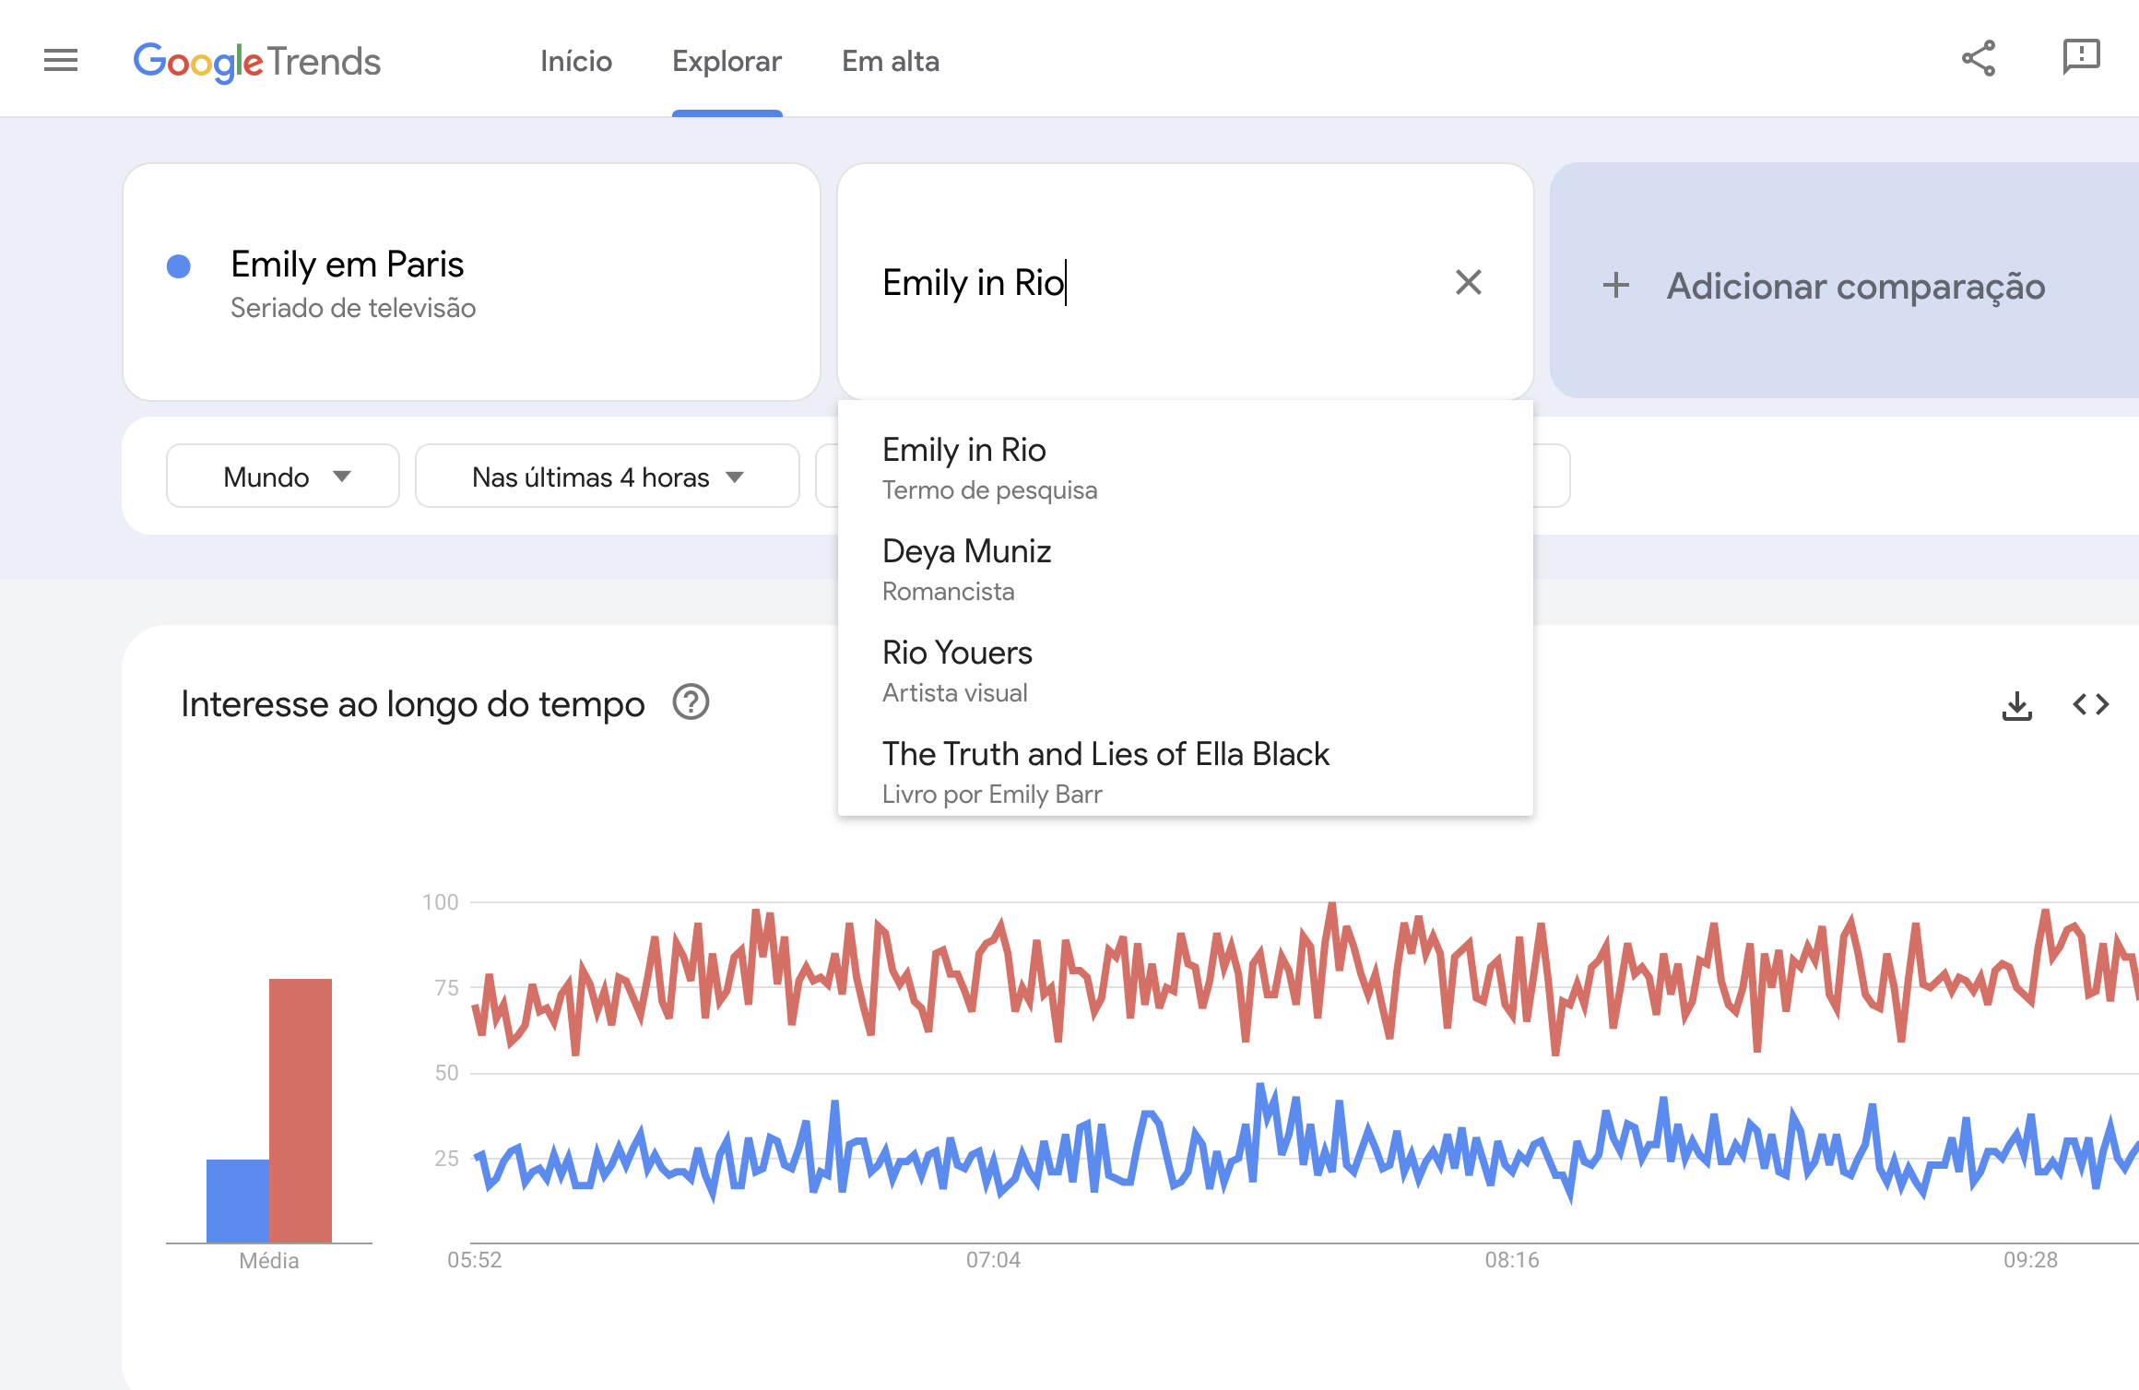Click the plus icon in Adicionar comparação
The image size is (2139, 1390).
[1615, 285]
